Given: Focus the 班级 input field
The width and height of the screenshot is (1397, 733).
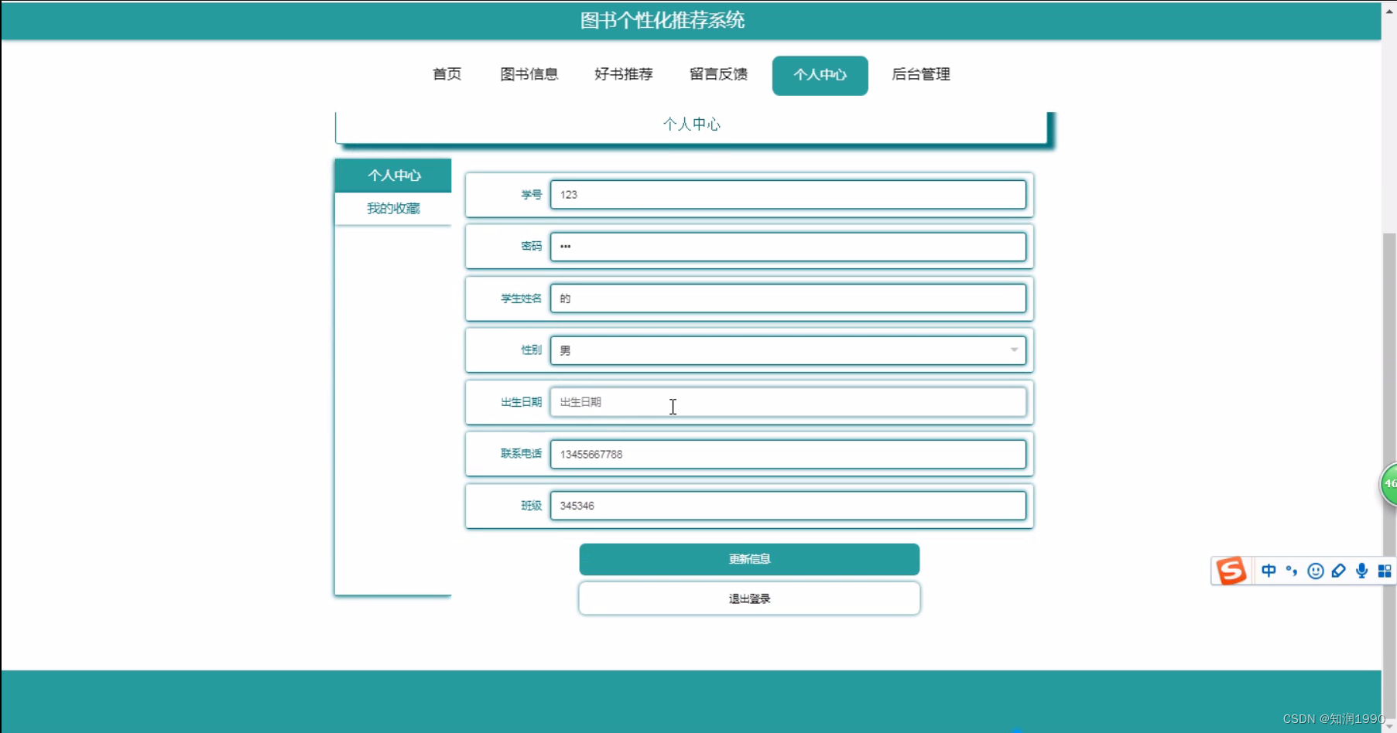Looking at the screenshot, I should [788, 506].
